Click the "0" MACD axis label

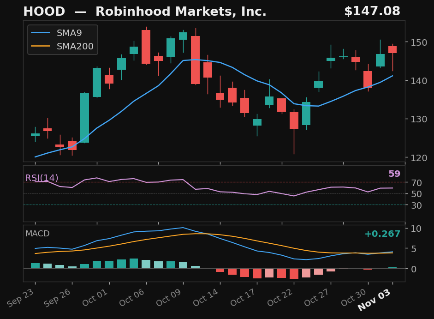[x=414, y=269]
